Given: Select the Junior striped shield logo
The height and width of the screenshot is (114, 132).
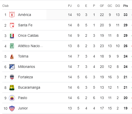Looking at the screenshot, I should 12,108.
